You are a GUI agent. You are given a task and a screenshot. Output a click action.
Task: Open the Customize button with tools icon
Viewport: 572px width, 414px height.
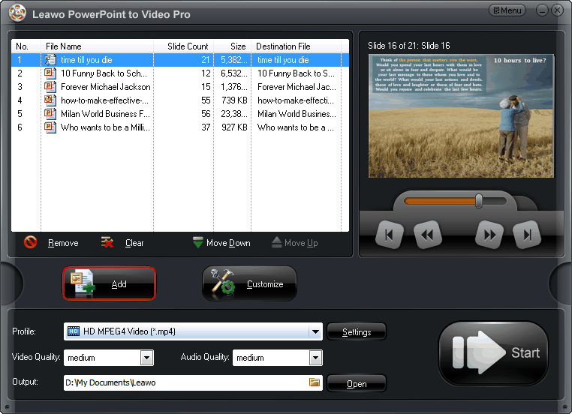pos(249,283)
